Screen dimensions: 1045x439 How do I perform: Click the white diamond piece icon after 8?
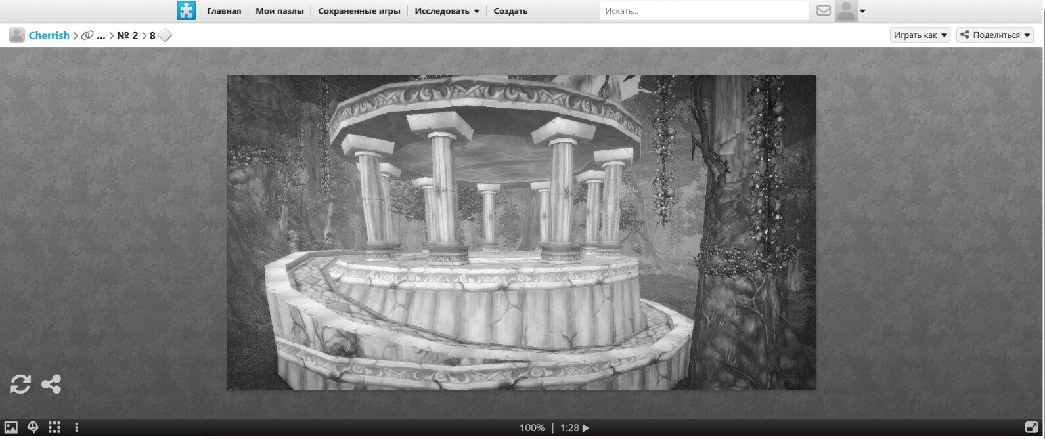(165, 35)
